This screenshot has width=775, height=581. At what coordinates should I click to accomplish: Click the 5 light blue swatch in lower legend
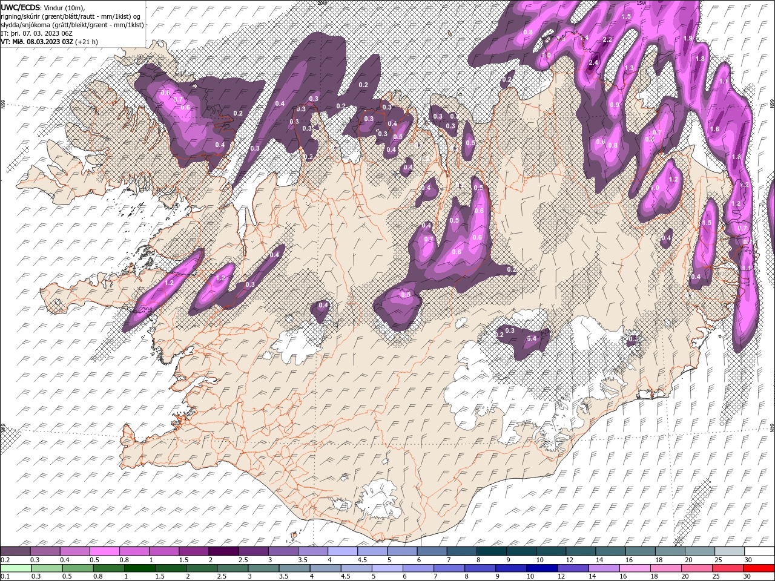point(387,568)
